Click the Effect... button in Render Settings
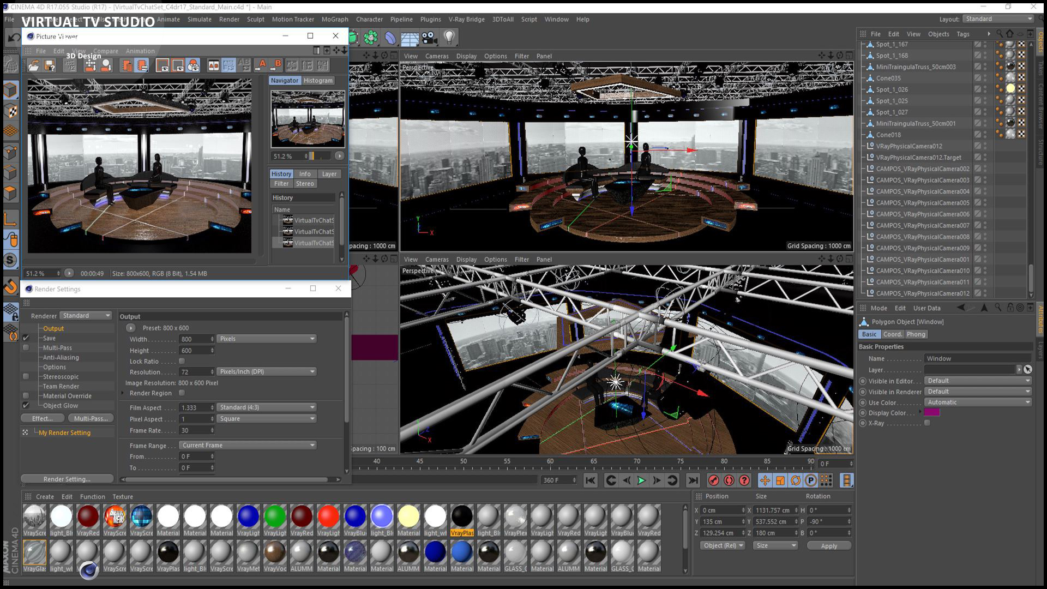Screen dimensions: 1047x589 pyautogui.click(x=42, y=418)
